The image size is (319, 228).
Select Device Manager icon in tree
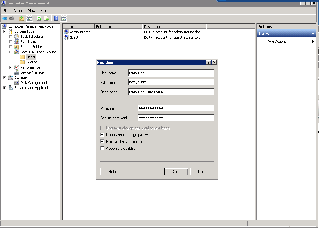(x=17, y=72)
